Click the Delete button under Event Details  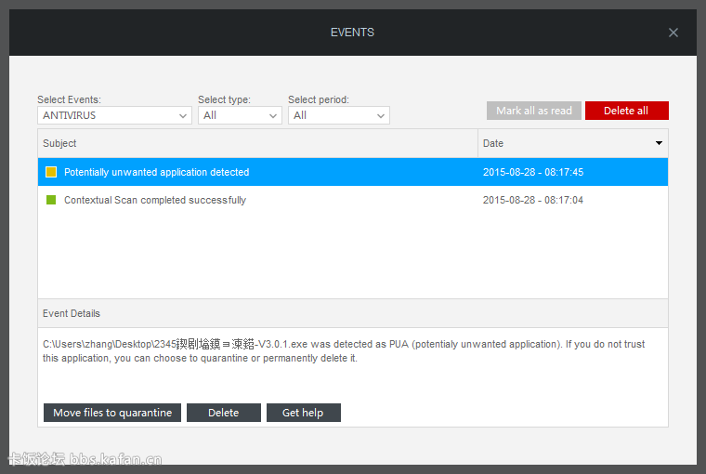point(224,413)
